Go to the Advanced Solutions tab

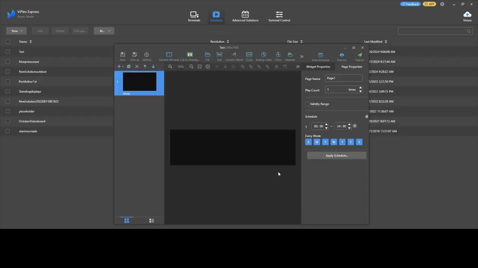(245, 16)
